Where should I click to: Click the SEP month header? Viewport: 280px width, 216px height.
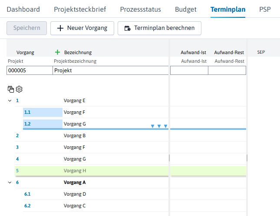pyautogui.click(x=261, y=52)
